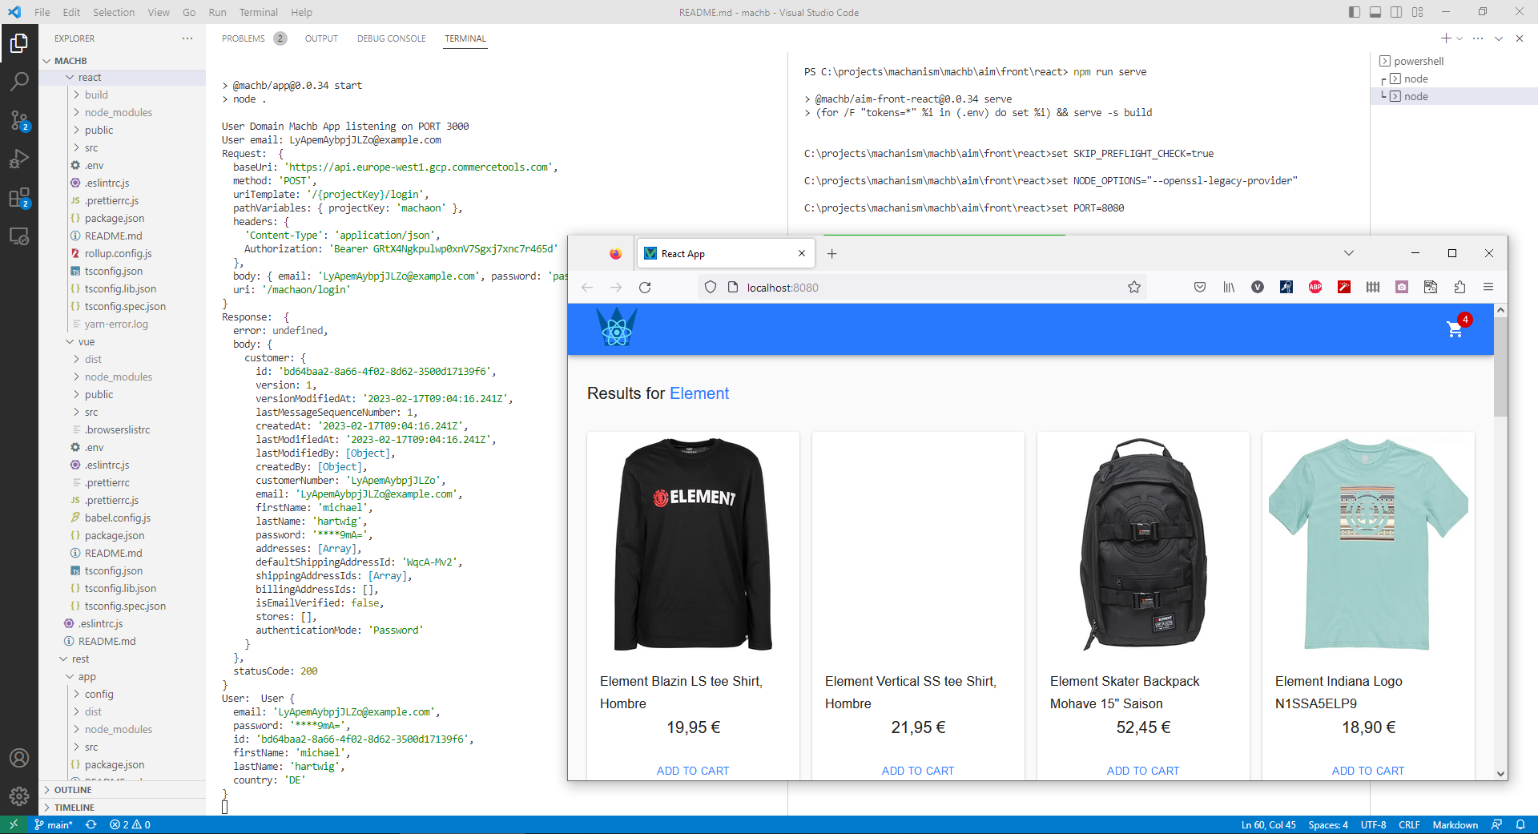Add Element Skater Backpack to cart
1538x834 pixels.
click(1143, 771)
